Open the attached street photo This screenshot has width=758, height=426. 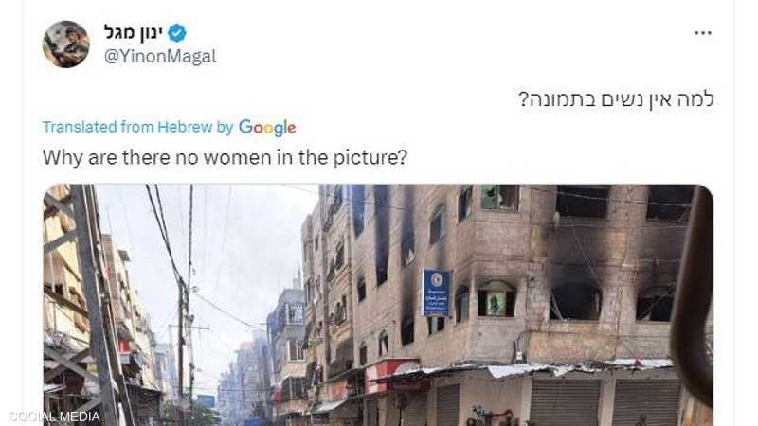pos(378,305)
